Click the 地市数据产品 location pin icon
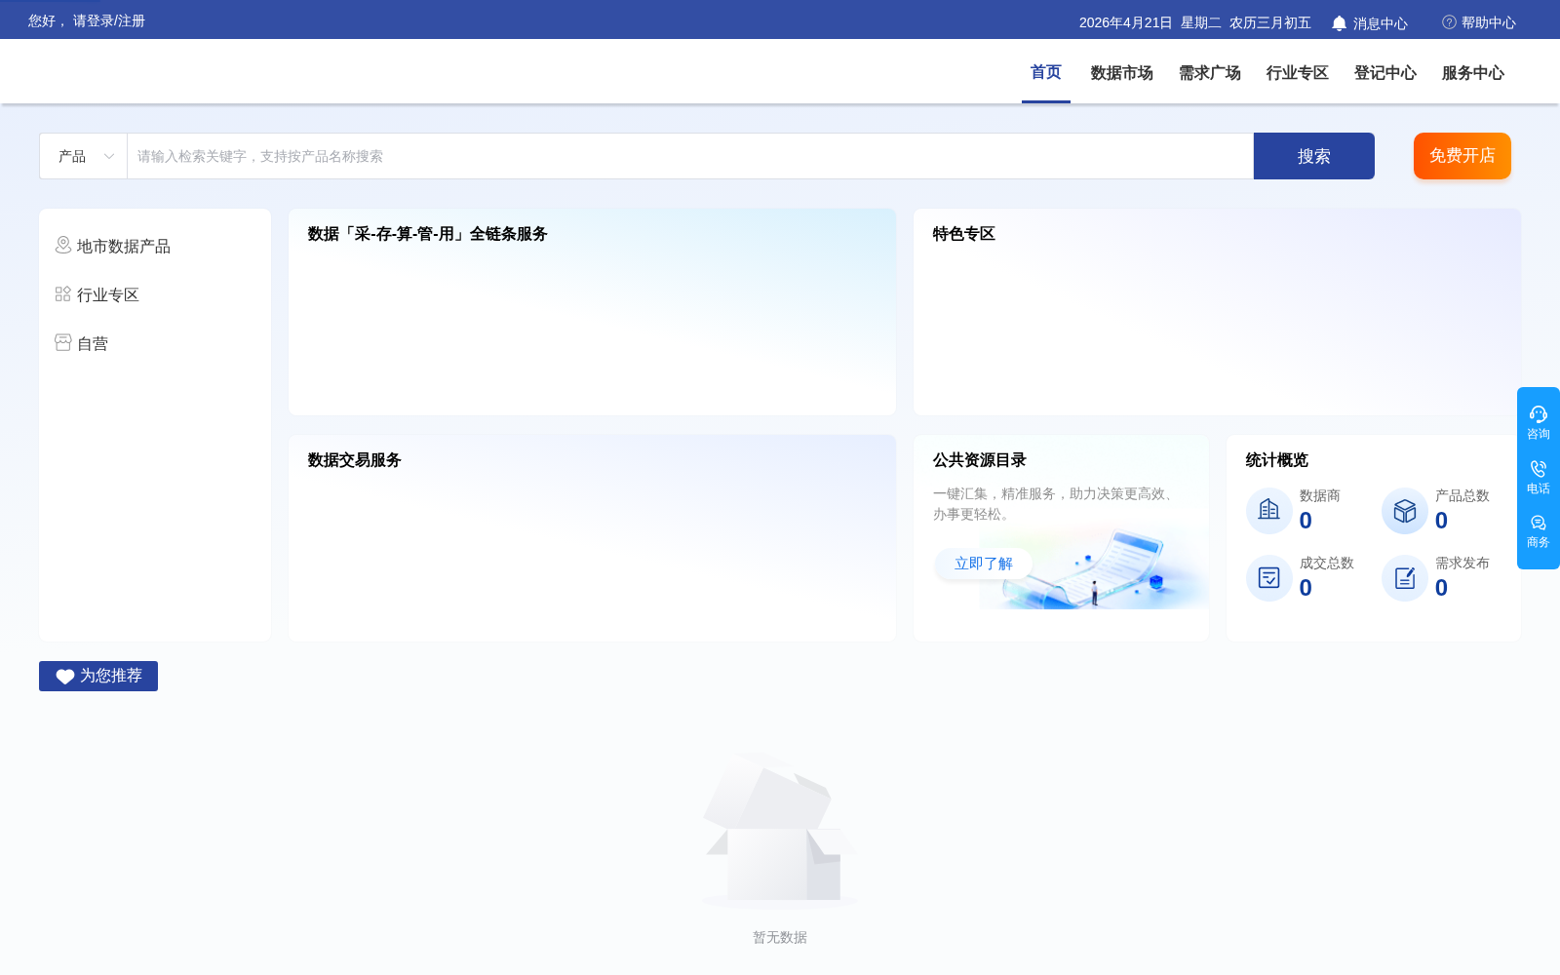The height and width of the screenshot is (975, 1560). (63, 245)
